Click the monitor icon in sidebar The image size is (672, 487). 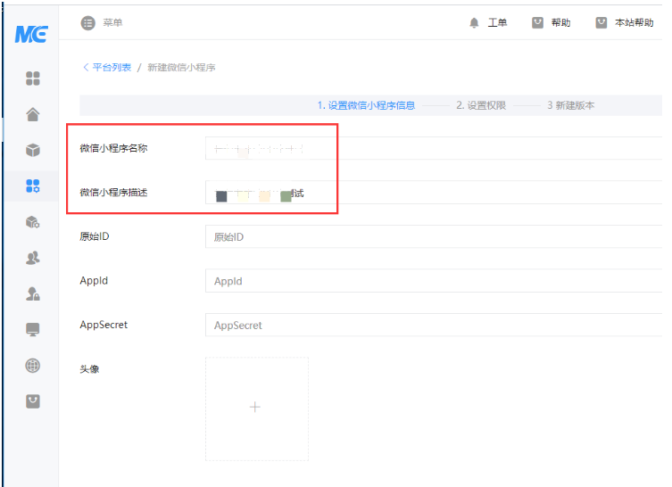pyautogui.click(x=33, y=329)
